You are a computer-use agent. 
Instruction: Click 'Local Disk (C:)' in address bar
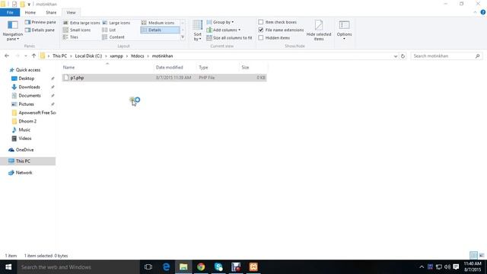tap(88, 56)
